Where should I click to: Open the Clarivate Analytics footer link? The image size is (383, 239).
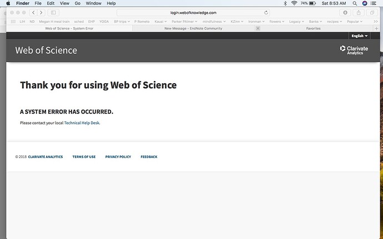(46, 157)
